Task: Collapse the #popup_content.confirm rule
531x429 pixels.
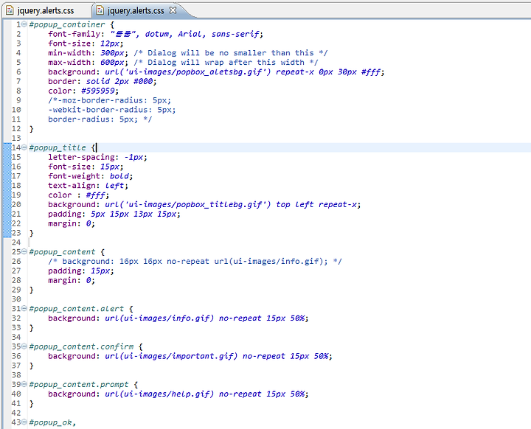Action: click(x=24, y=346)
